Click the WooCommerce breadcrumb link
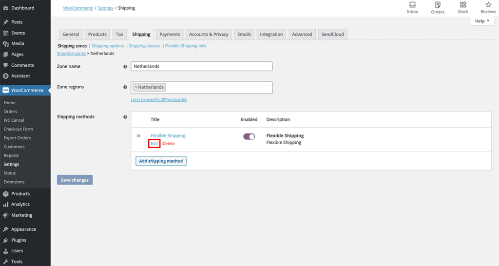This screenshot has height=266, width=499. pyautogui.click(x=78, y=8)
